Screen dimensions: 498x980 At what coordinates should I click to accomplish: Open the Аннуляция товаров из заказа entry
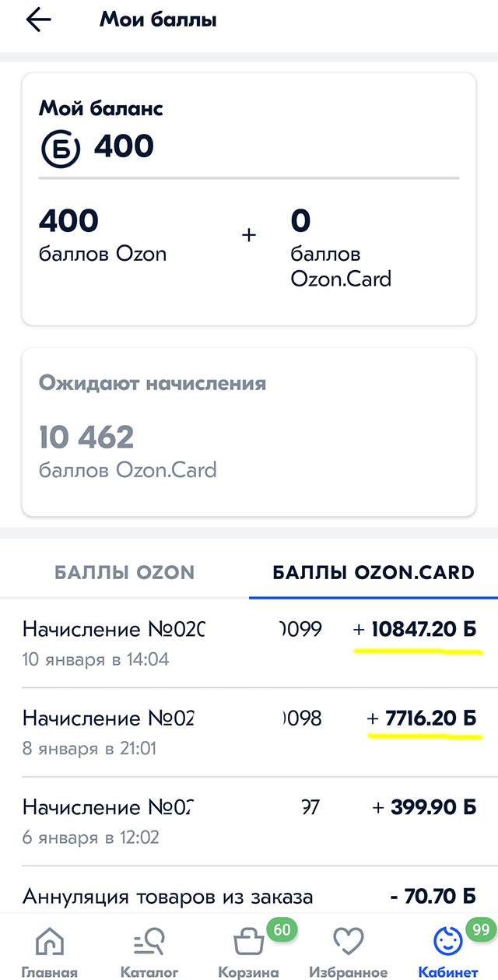249,897
